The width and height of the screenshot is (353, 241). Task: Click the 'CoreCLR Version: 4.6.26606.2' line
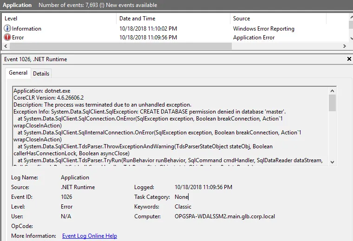point(49,98)
